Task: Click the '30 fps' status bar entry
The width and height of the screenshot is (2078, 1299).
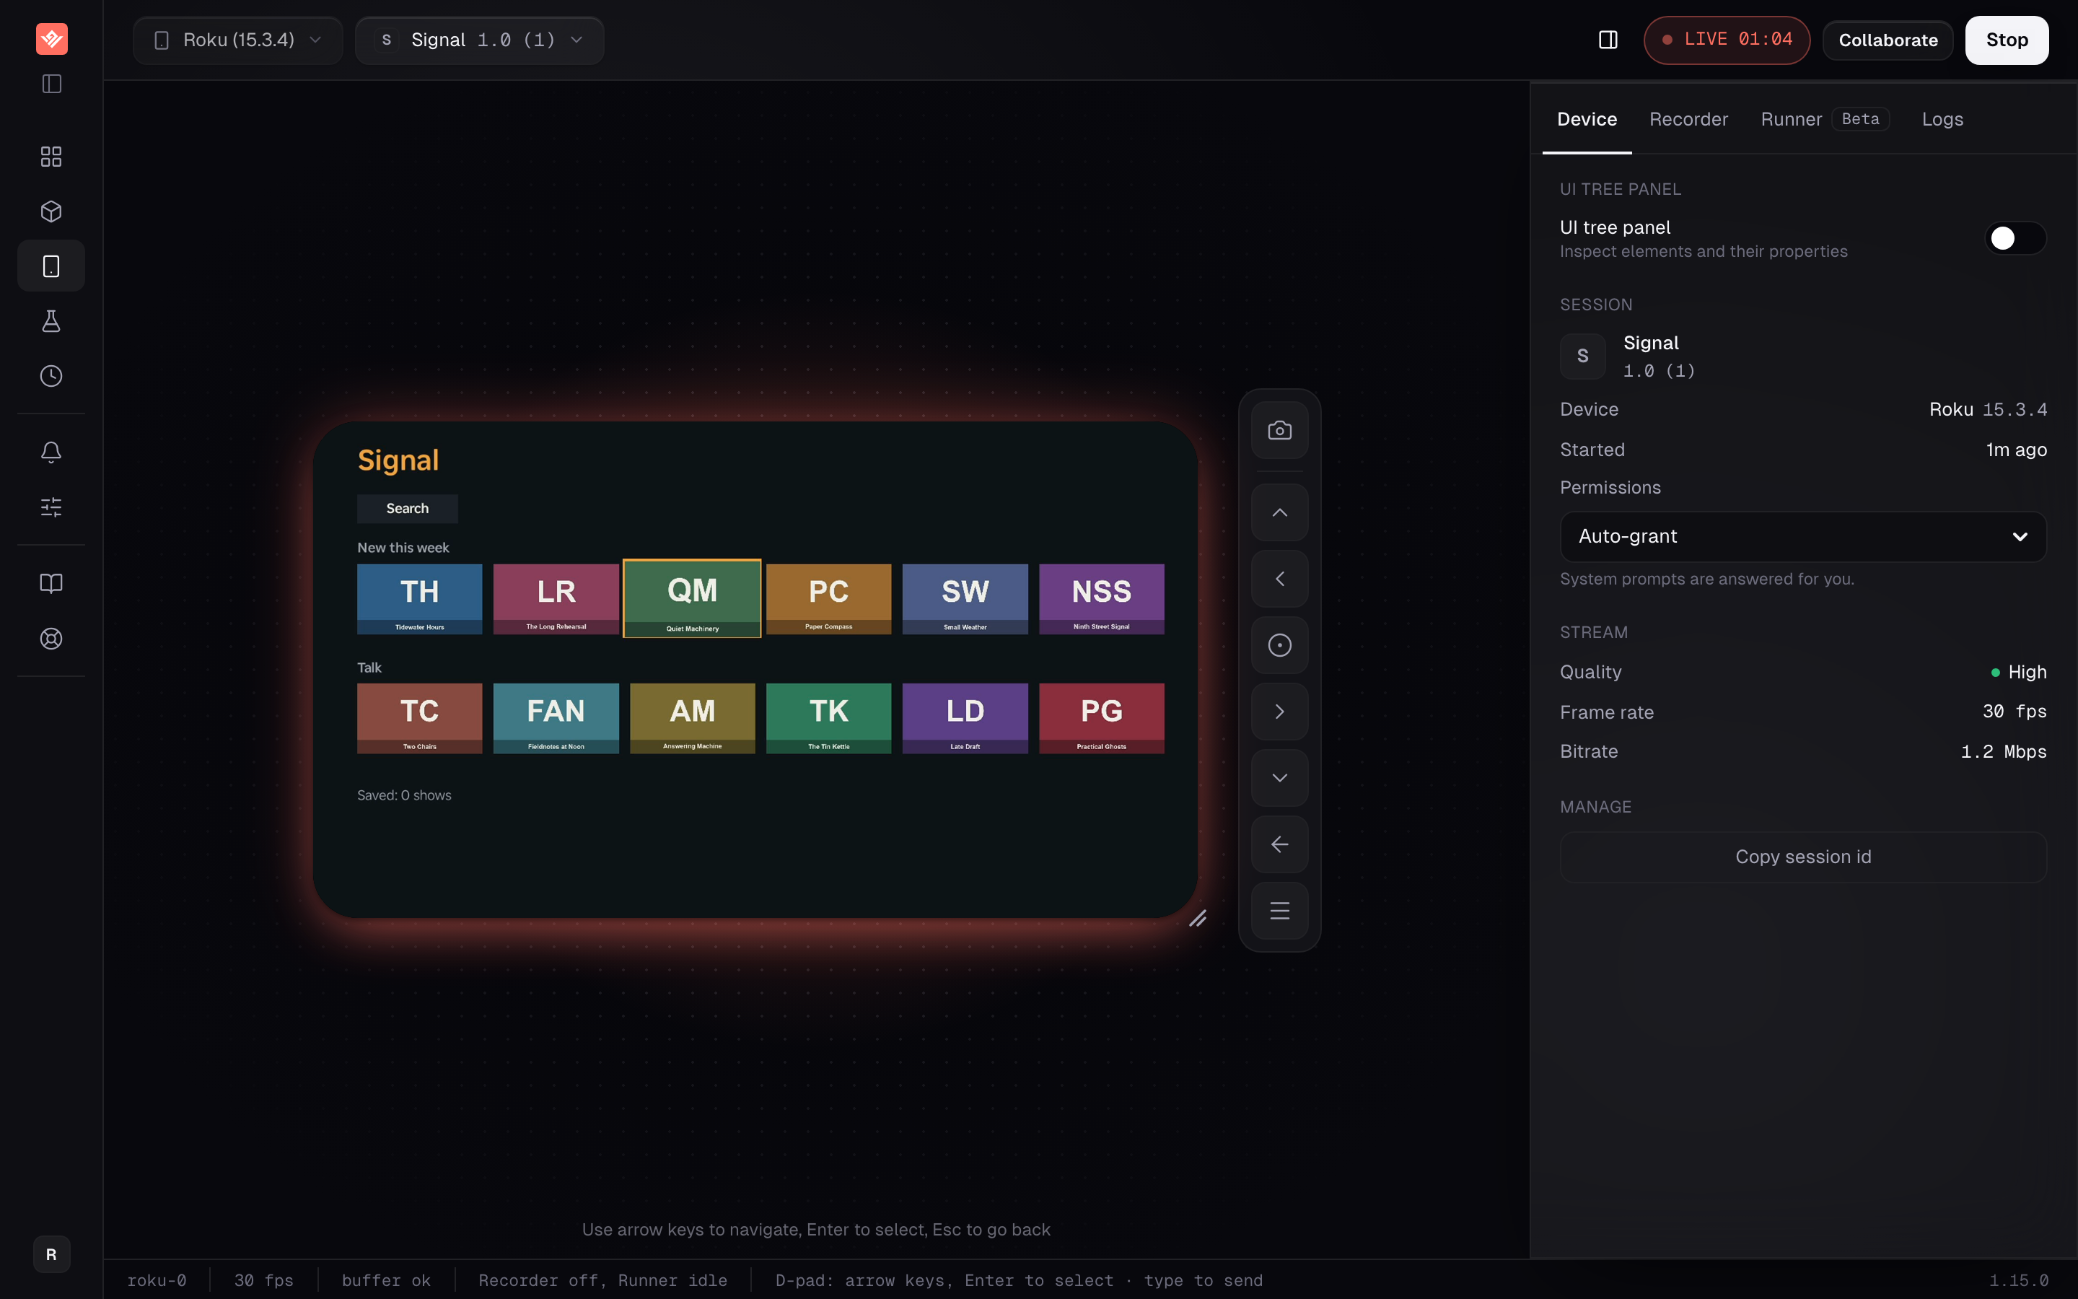Action: [263, 1280]
